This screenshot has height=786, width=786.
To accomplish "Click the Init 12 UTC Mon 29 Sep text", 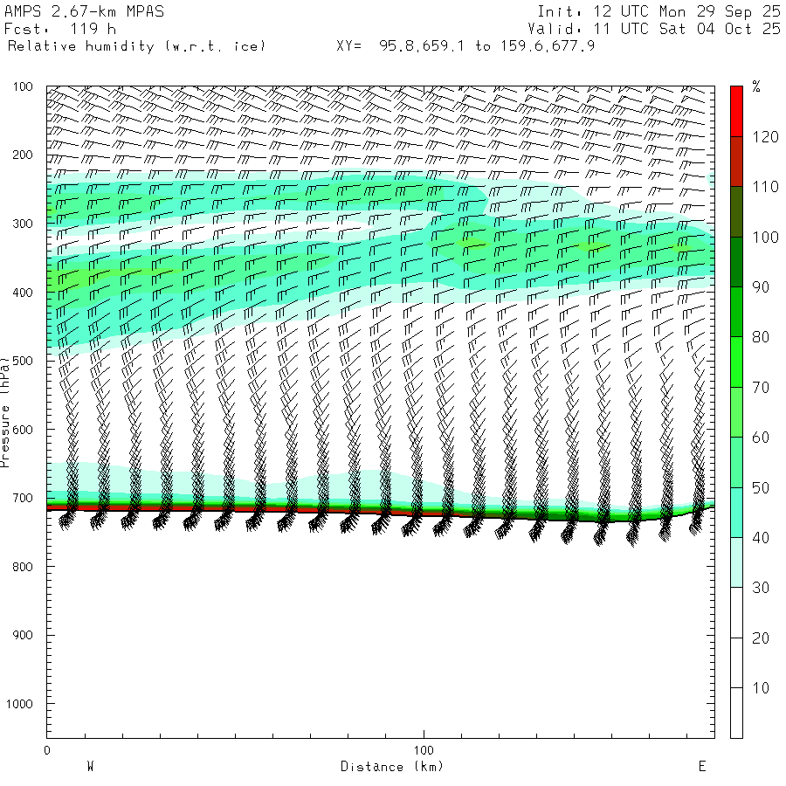I will click(658, 12).
